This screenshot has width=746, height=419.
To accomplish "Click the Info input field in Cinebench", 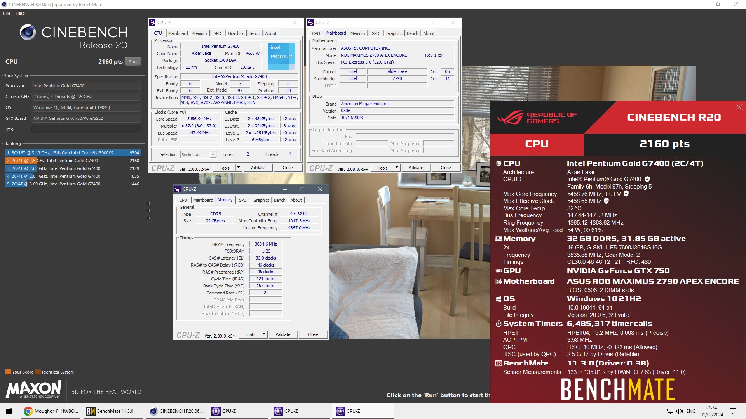I will point(86,129).
